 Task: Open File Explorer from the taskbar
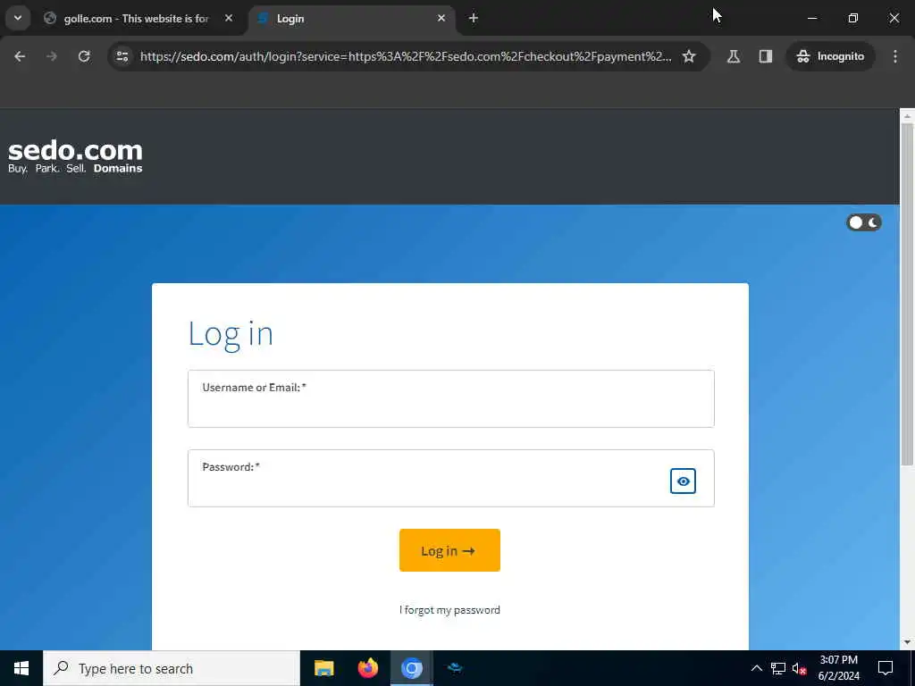[x=323, y=668]
